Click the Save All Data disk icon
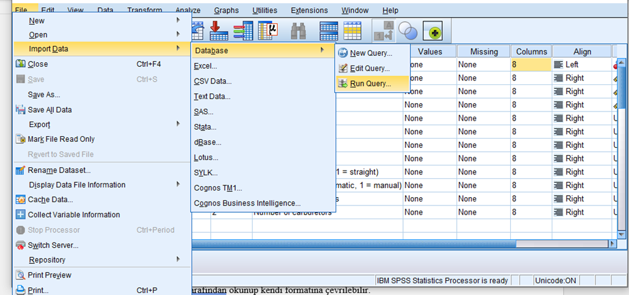Screen dimensions: 629x295 click(x=21, y=110)
